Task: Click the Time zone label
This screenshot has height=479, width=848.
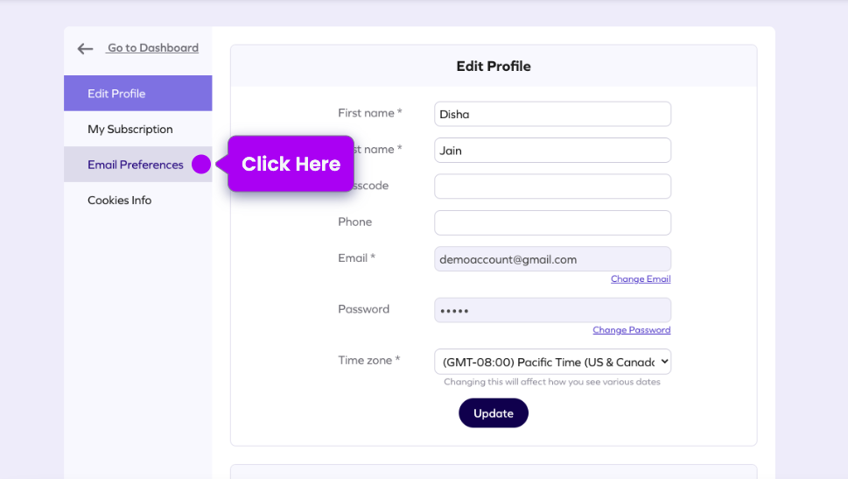Action: click(x=368, y=360)
